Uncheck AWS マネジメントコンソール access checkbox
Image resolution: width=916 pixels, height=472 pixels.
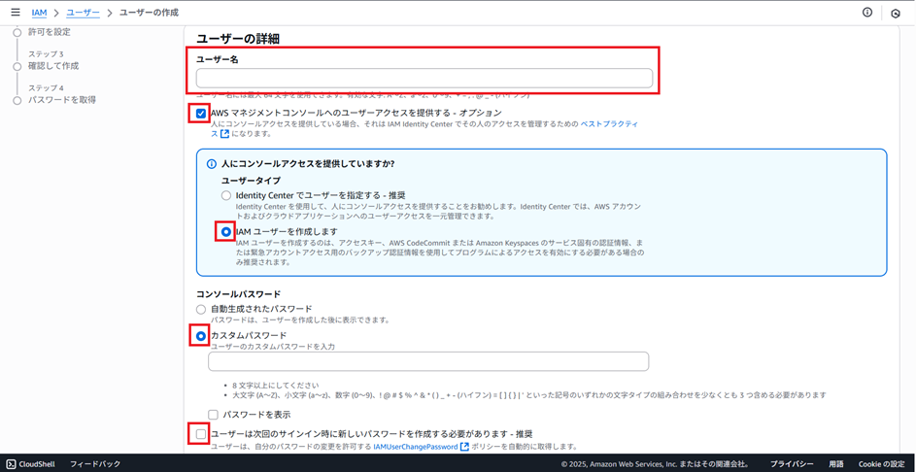point(201,114)
